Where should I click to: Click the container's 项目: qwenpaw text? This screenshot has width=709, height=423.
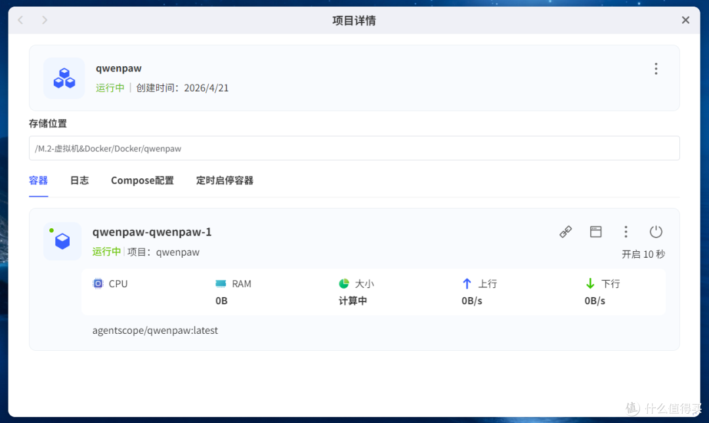(163, 252)
